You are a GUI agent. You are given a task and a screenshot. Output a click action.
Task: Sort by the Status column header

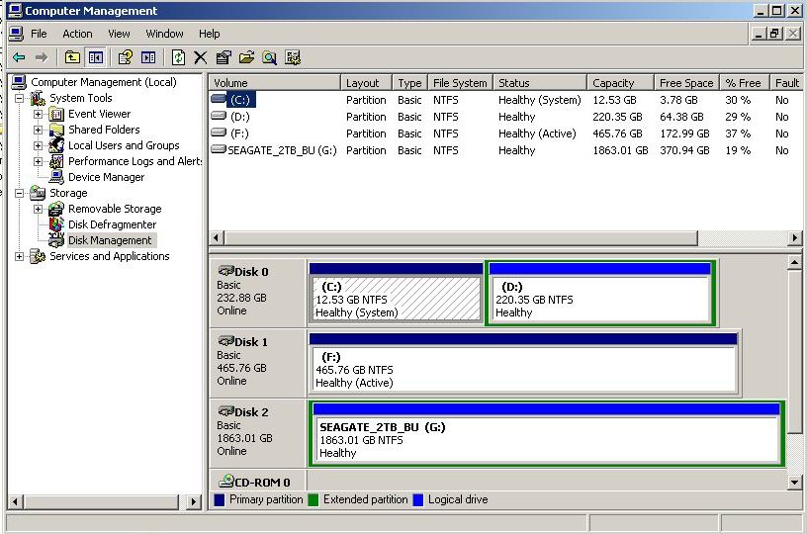point(540,83)
